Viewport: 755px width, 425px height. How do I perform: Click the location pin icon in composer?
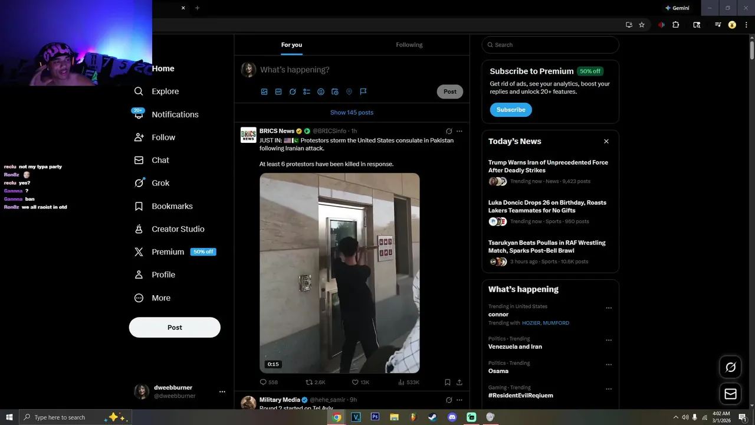[349, 91]
